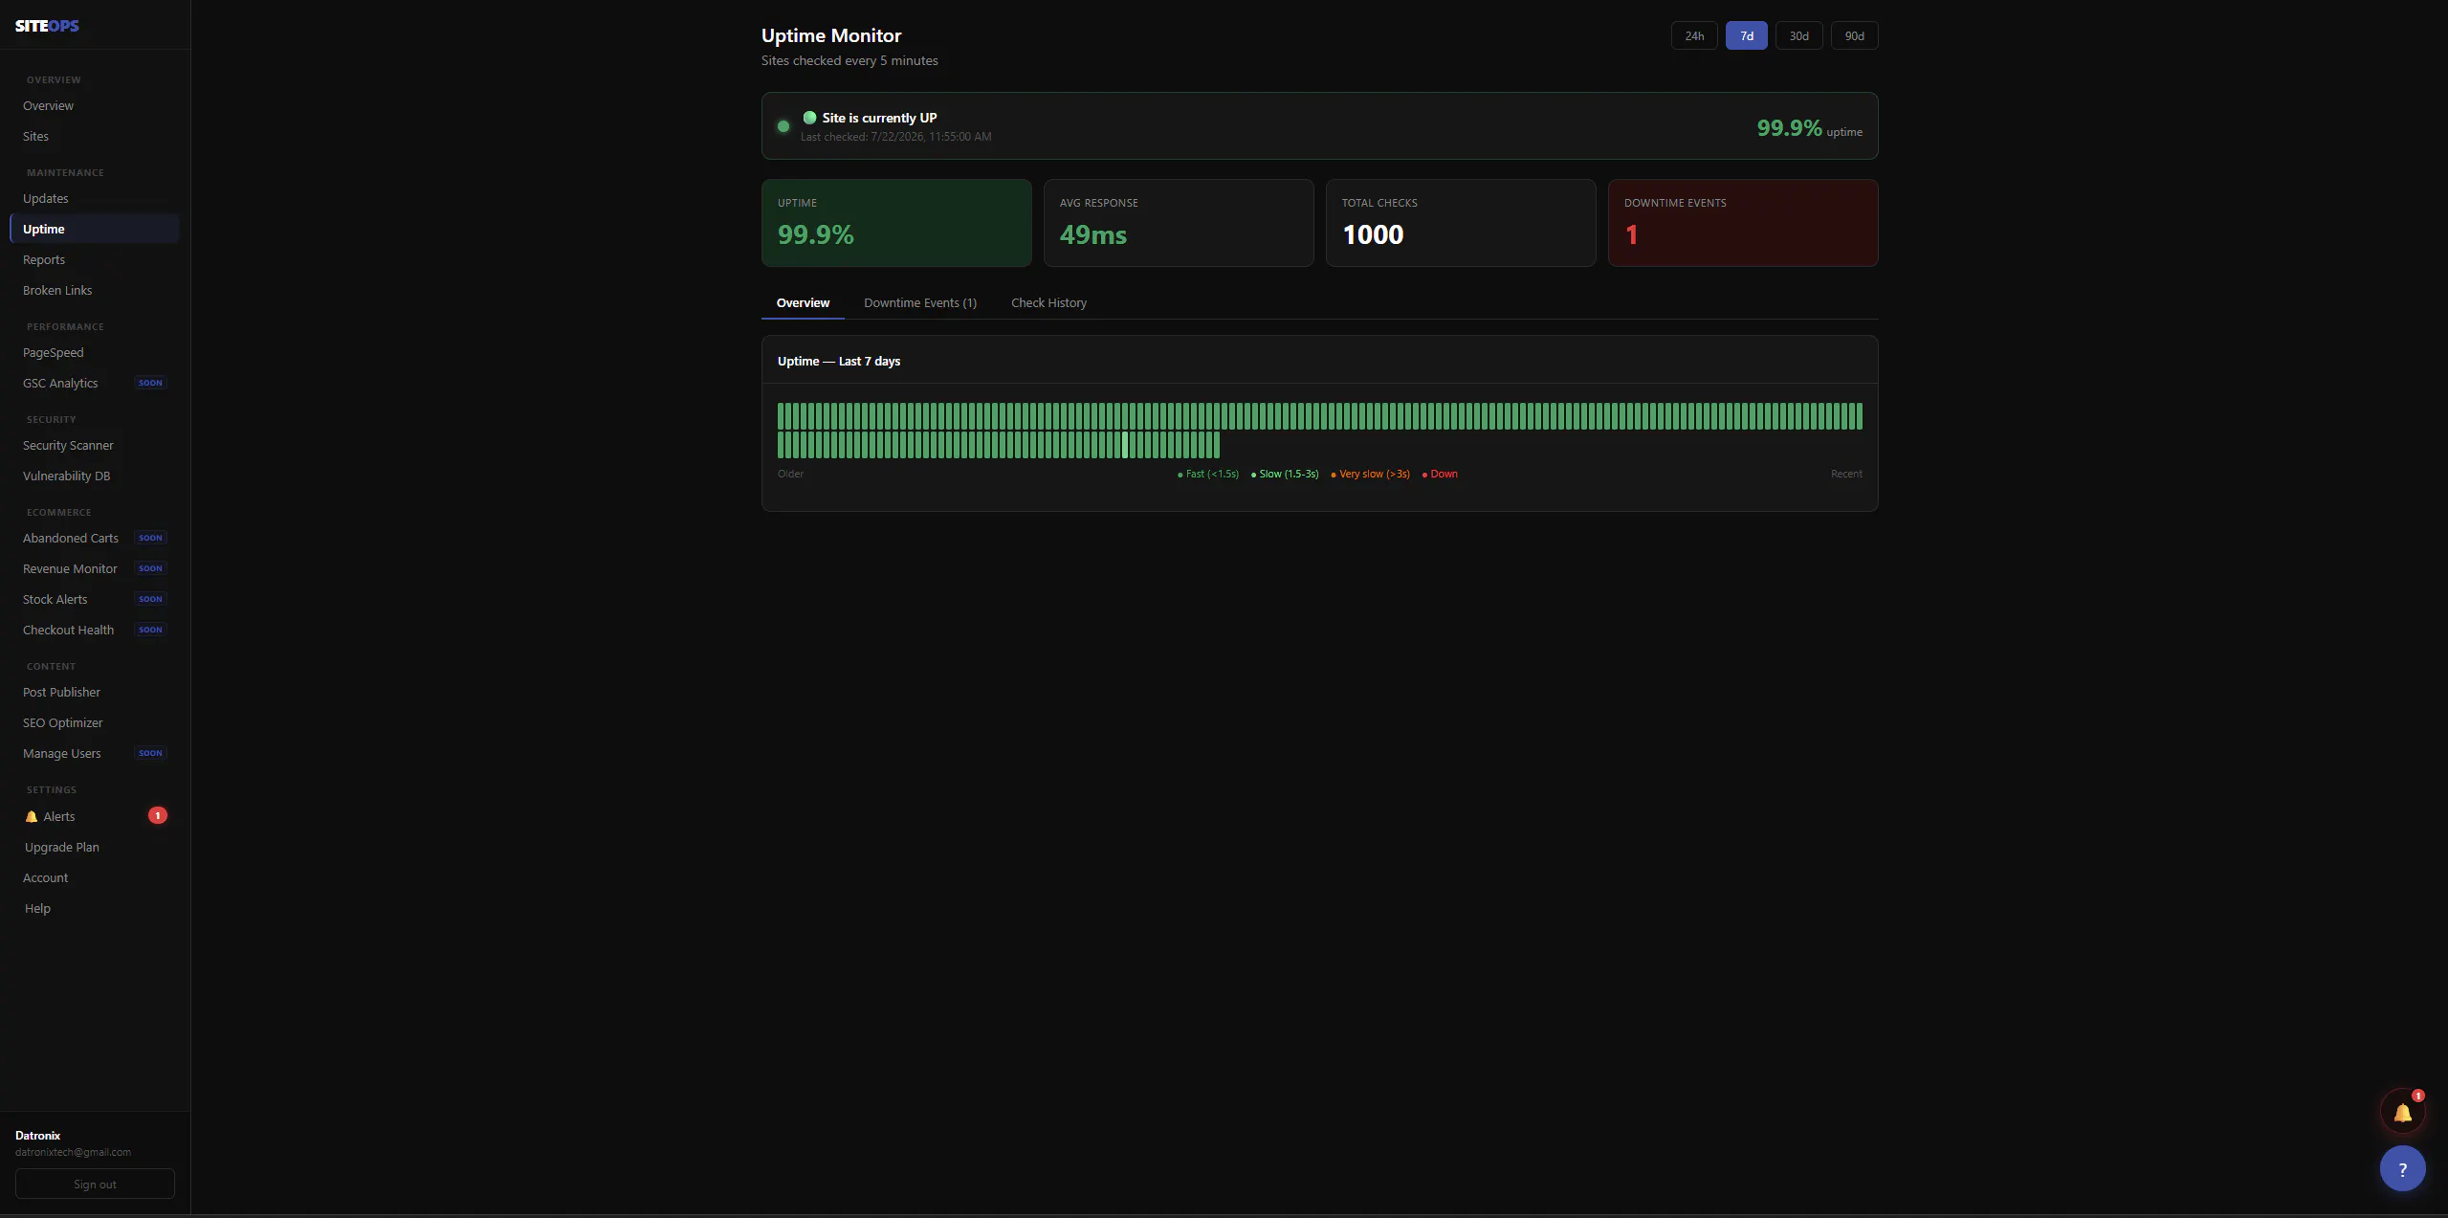Click the 'Site is currently UP' status text

879,118
